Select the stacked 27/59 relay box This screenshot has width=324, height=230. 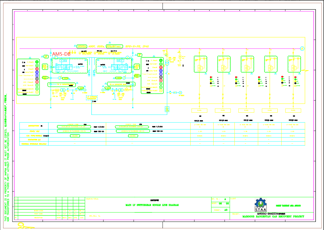(167, 109)
